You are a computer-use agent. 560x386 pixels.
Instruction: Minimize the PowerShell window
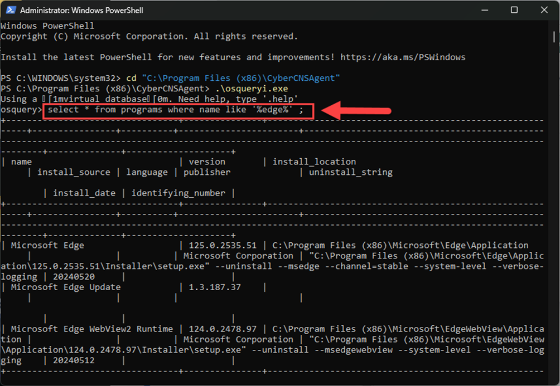tap(483, 10)
